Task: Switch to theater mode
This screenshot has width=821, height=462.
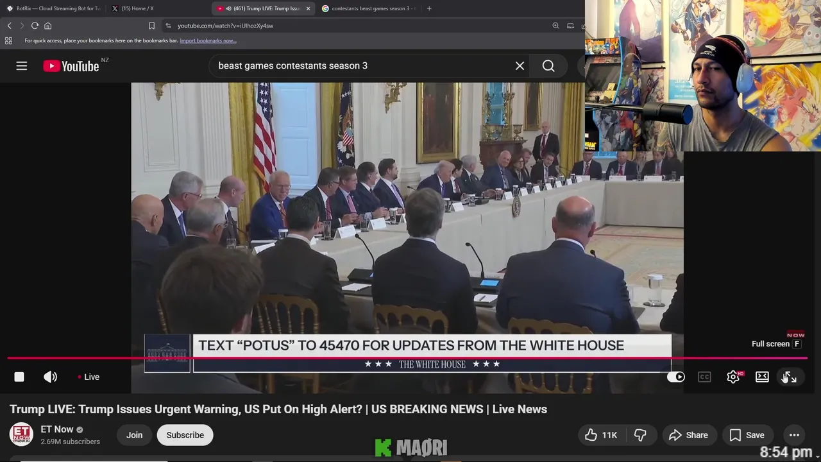Action: pos(762,377)
